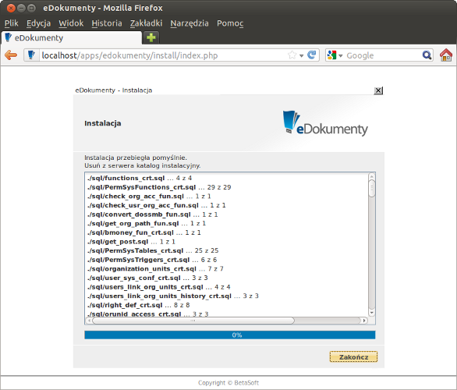Click the users_link_org_units_history_crt.sql line

[172, 296]
